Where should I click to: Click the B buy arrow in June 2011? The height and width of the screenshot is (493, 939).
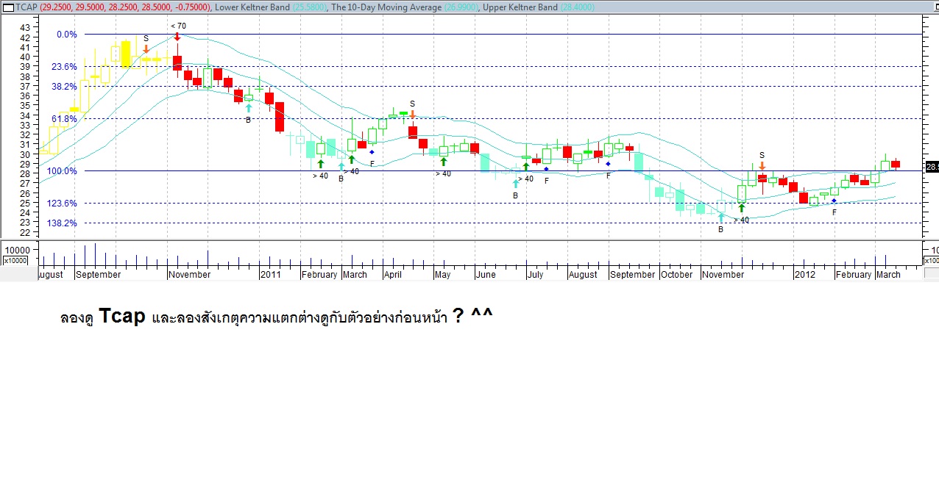coord(515,184)
